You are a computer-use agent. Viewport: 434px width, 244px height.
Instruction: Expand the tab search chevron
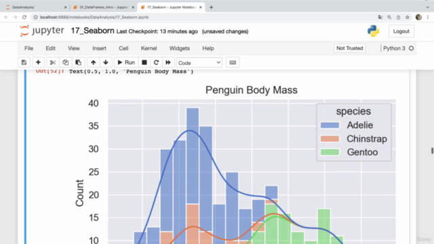tap(428, 7)
